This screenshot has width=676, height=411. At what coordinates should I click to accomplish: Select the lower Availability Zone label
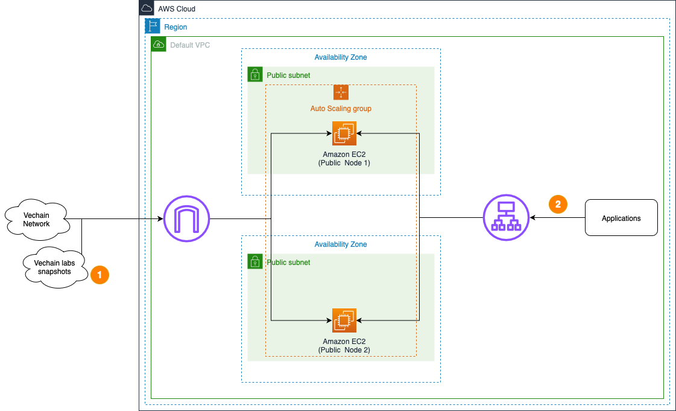click(x=341, y=244)
